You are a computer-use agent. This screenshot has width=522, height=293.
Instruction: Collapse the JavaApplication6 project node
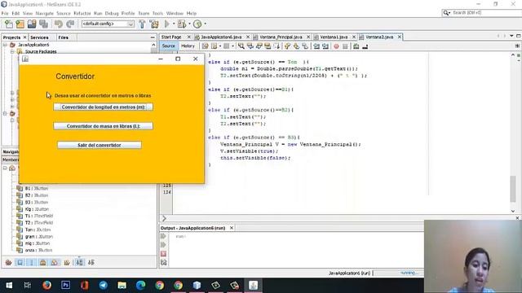[5, 45]
